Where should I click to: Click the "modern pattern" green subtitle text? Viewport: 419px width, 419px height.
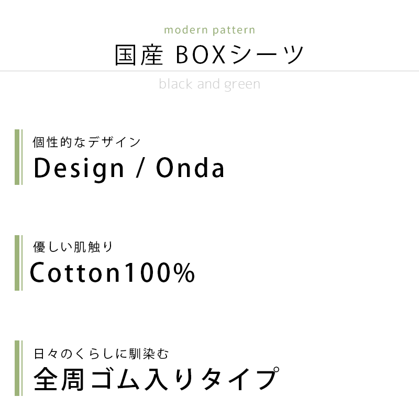210,29
